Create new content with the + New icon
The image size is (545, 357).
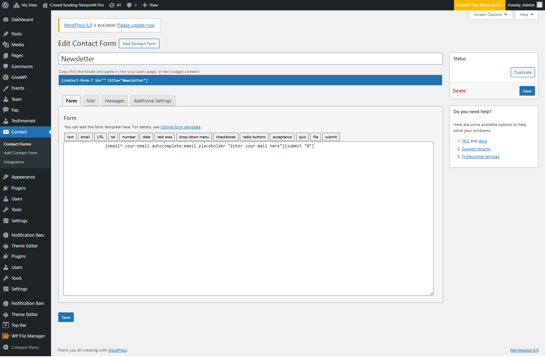pyautogui.click(x=150, y=5)
